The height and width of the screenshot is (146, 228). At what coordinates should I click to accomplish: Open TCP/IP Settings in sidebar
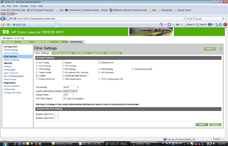11,50
